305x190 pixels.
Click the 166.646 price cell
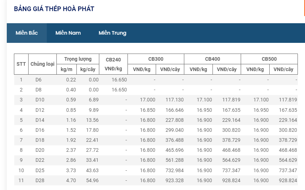pos(175,110)
